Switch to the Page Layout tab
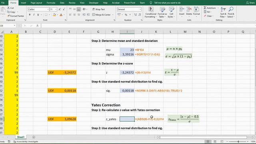Viewport: 256px width, 144px height. tap(36, 3)
